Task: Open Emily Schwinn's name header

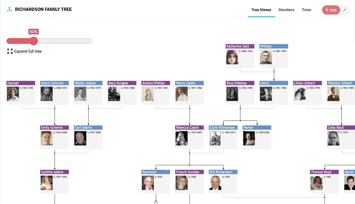Action: click(54, 127)
